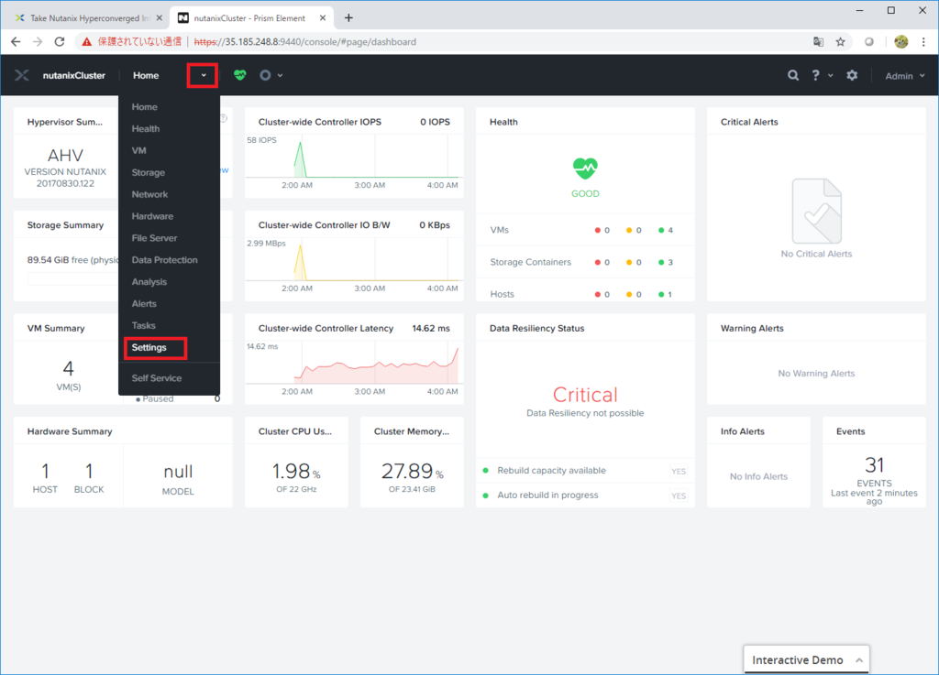Close the Take Nutanix Hyperconverged tab
Image resolution: width=939 pixels, height=675 pixels.
click(160, 18)
